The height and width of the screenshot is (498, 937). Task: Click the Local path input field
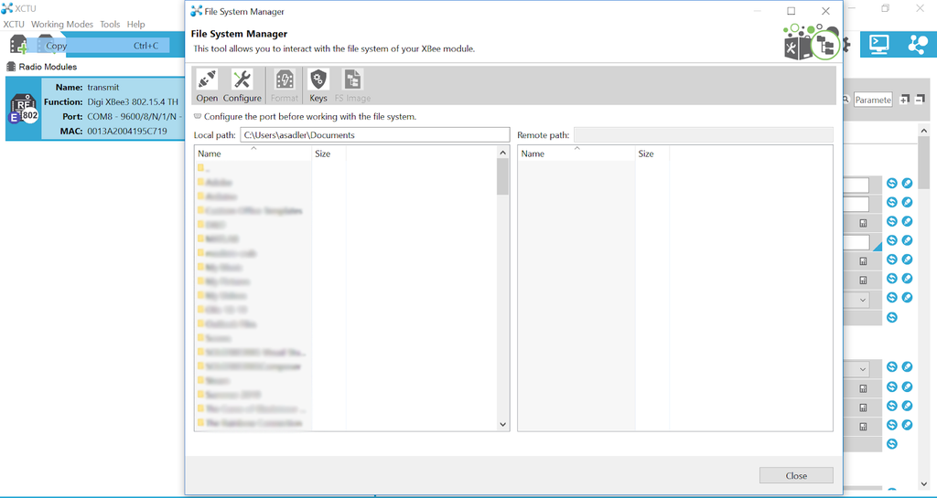pos(374,135)
